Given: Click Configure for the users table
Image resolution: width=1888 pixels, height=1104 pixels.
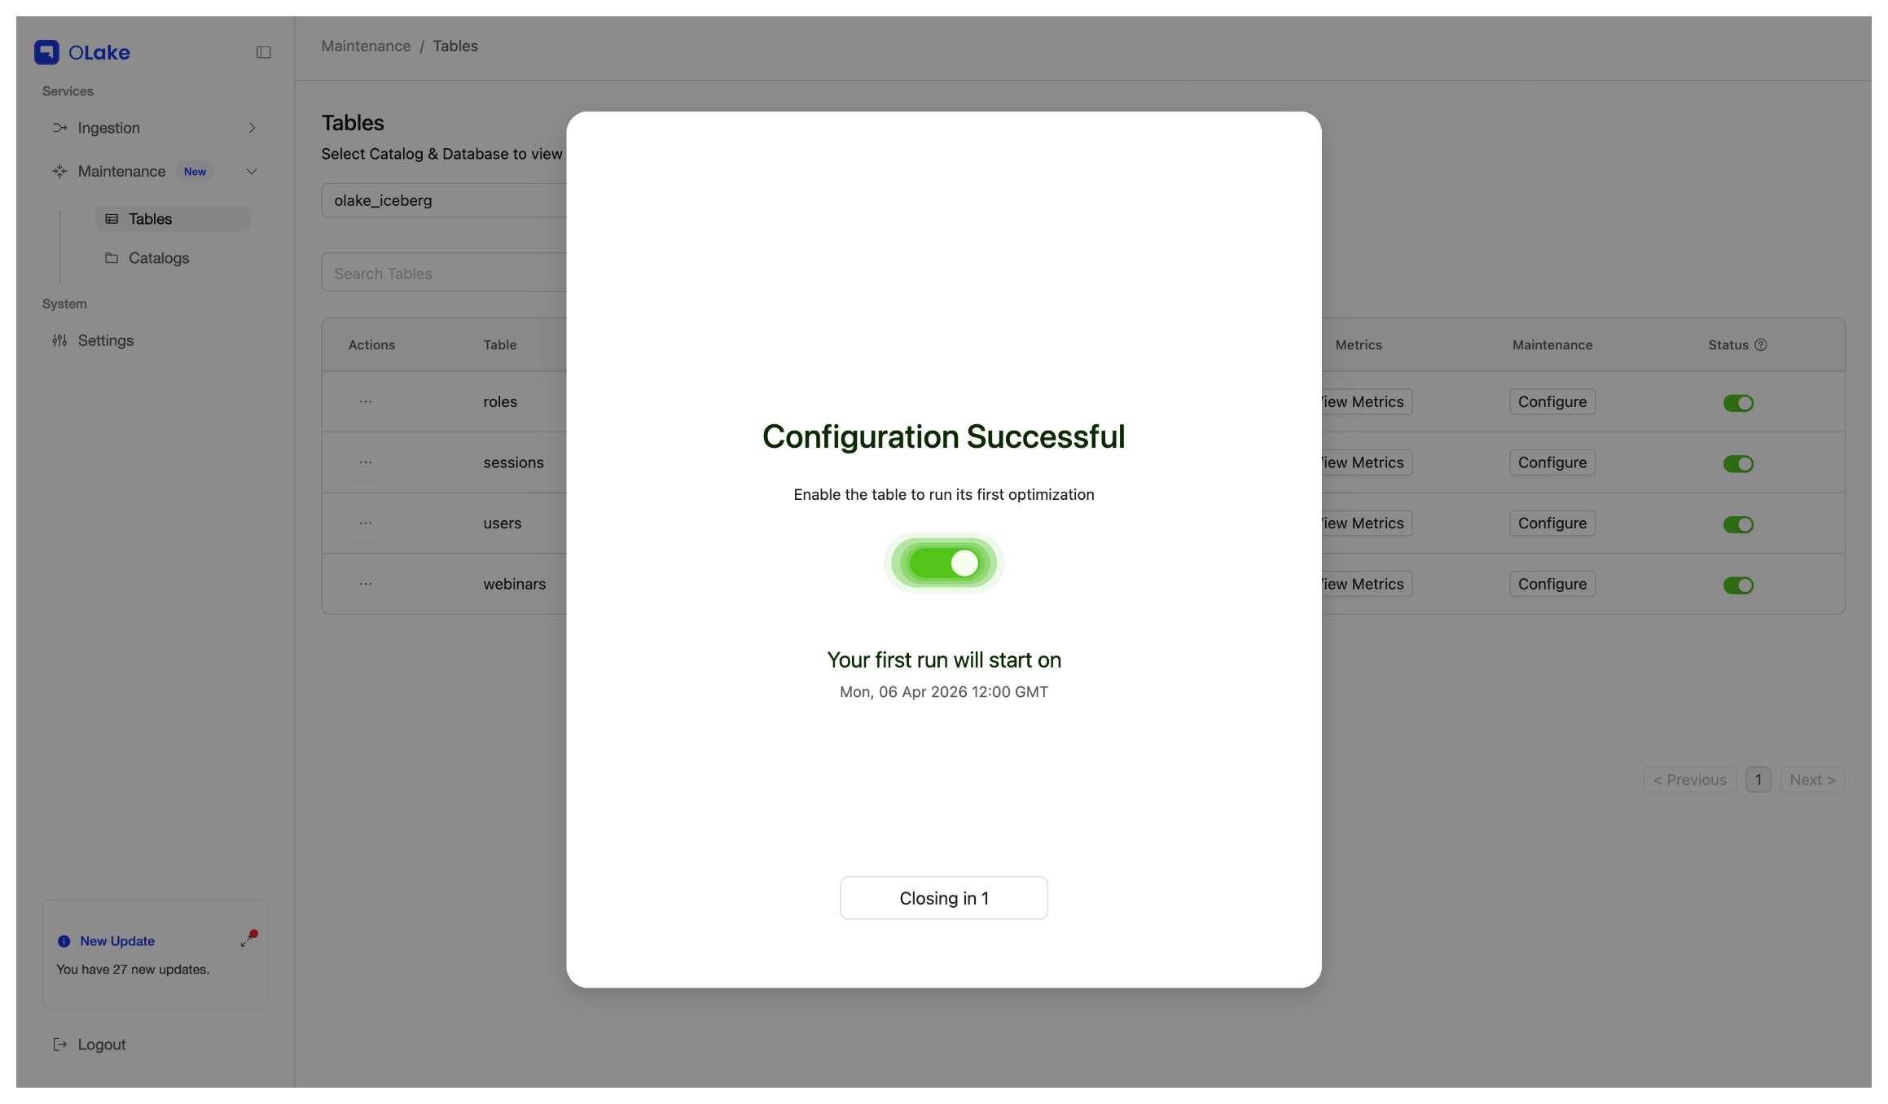Looking at the screenshot, I should click(x=1551, y=523).
